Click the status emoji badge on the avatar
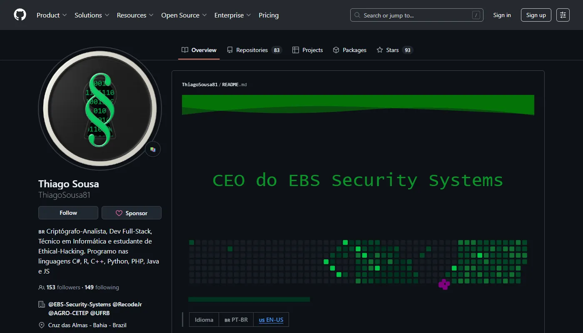Viewport: 583px width, 333px height. pos(153,149)
